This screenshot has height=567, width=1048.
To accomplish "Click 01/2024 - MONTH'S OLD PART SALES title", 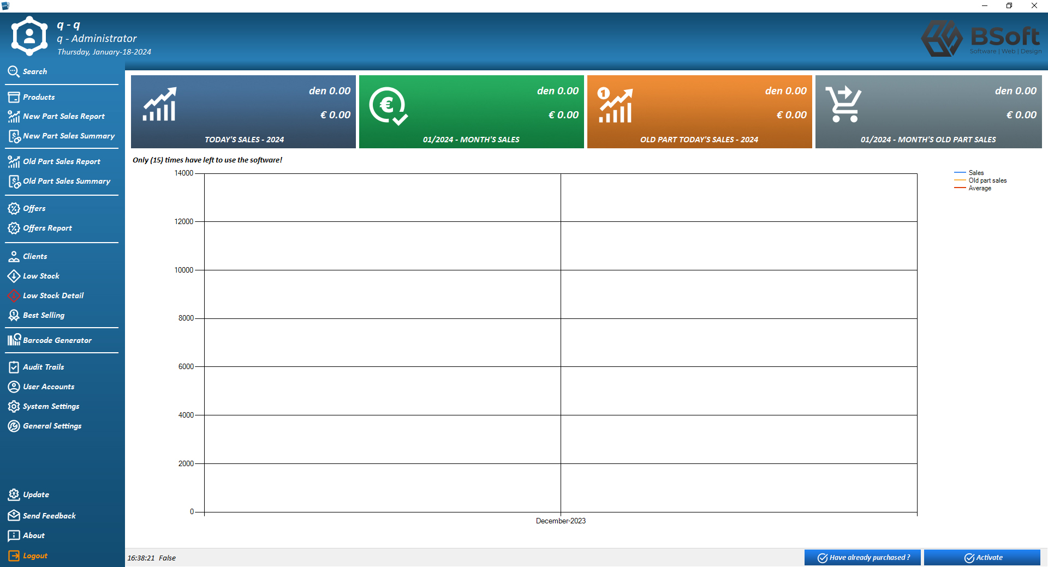I will (928, 140).
